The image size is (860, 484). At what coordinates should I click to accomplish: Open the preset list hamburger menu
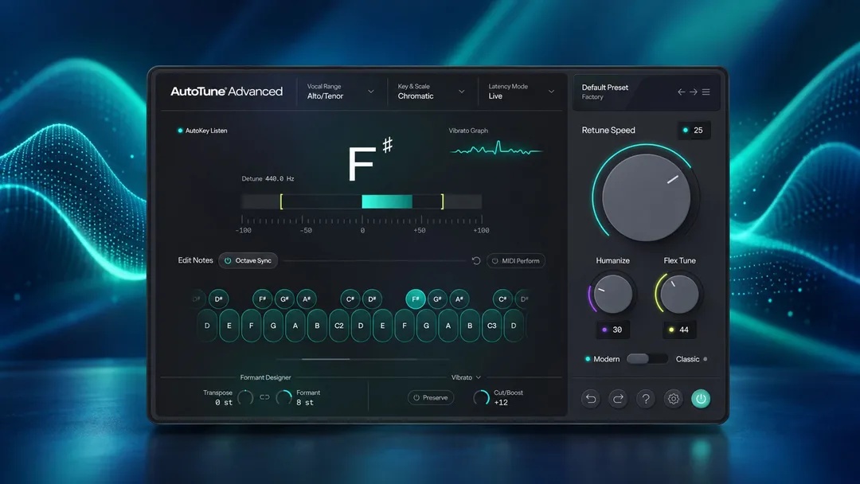tap(706, 92)
